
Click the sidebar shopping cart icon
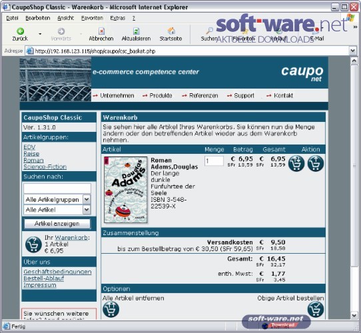pyautogui.click(x=33, y=244)
